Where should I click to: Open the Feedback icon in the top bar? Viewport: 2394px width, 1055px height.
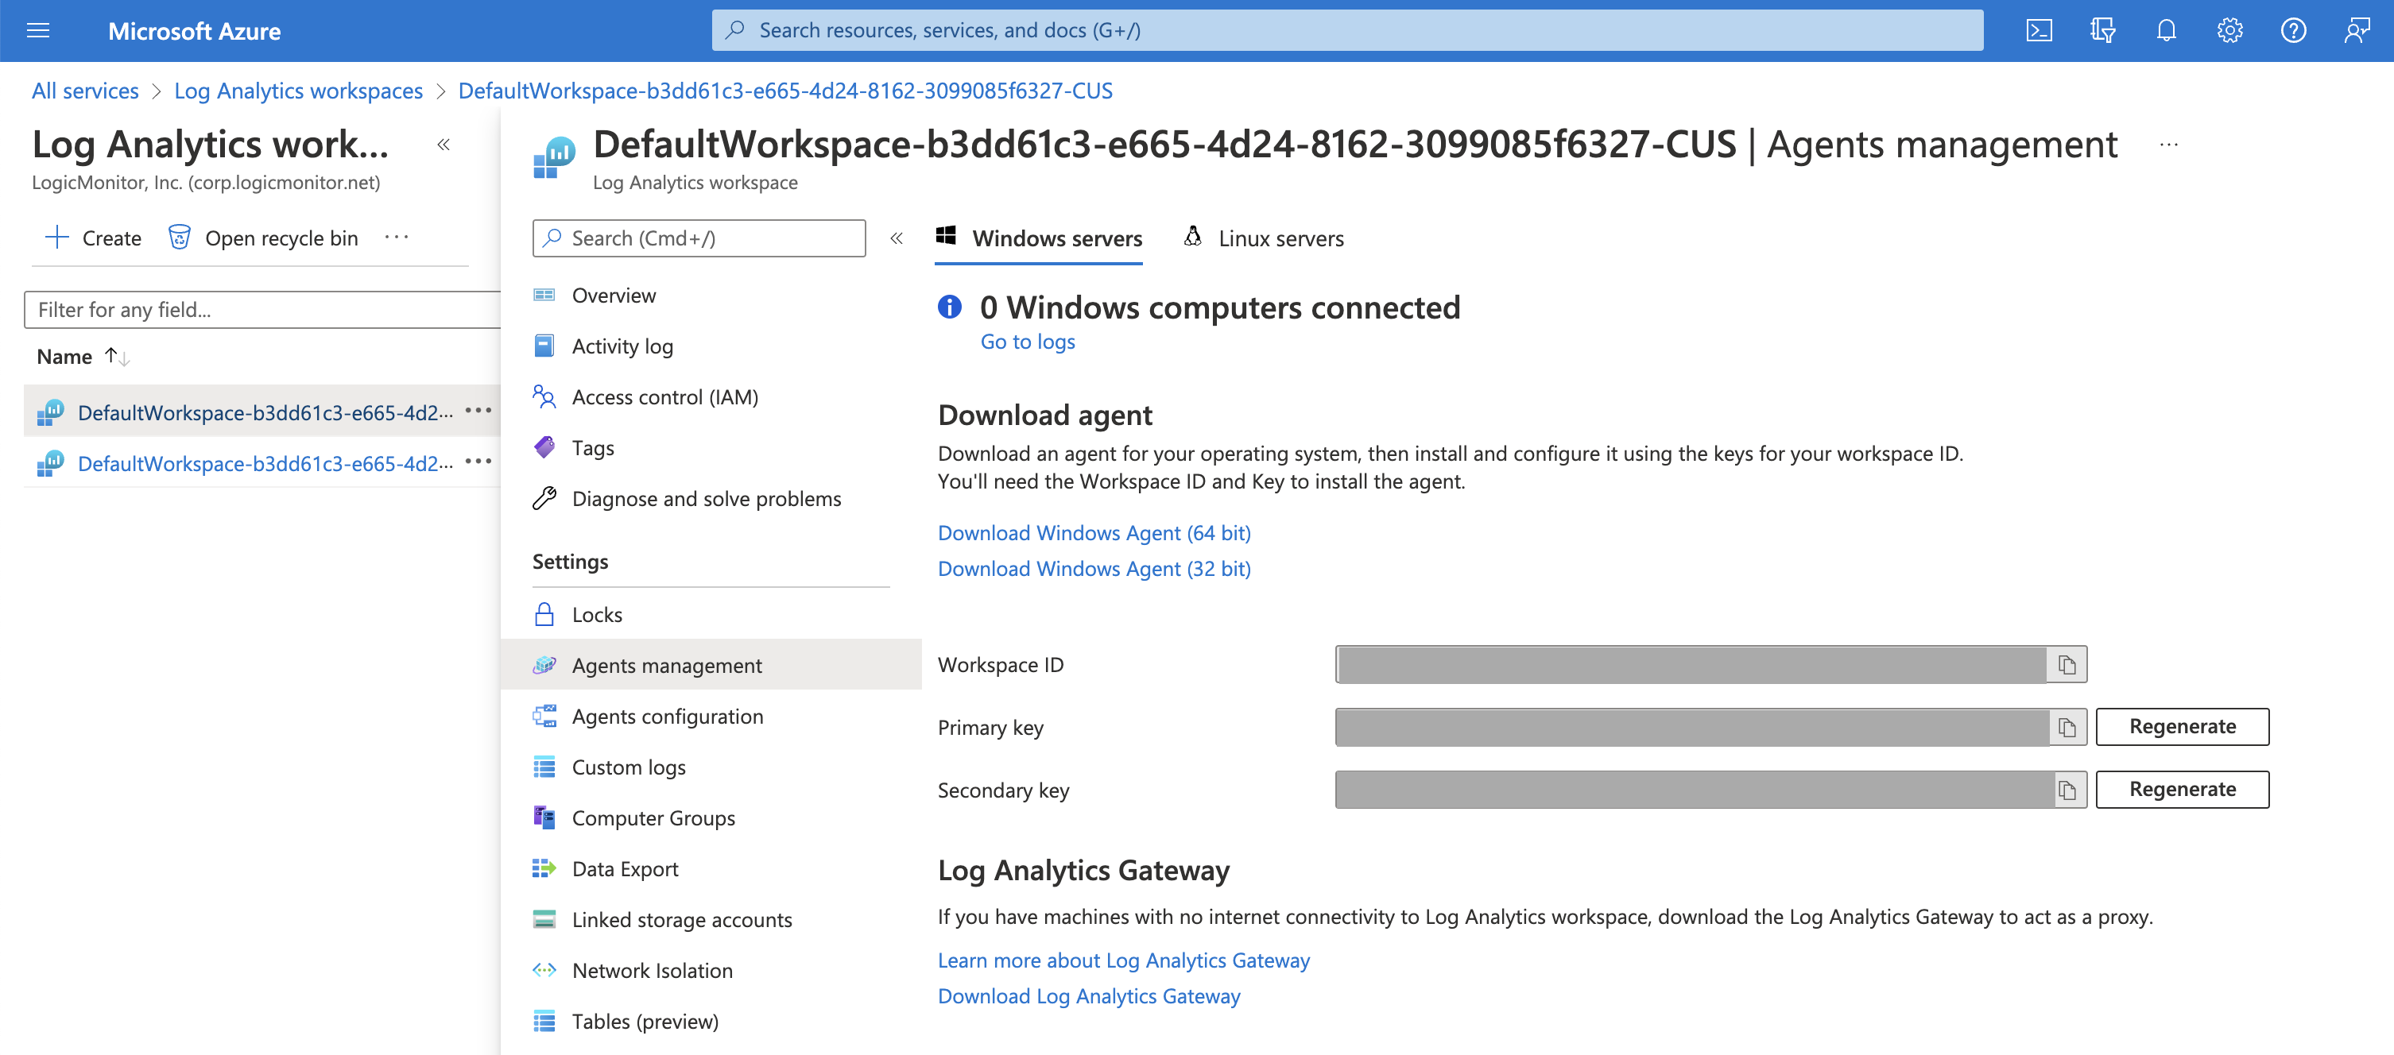pos(2357,31)
